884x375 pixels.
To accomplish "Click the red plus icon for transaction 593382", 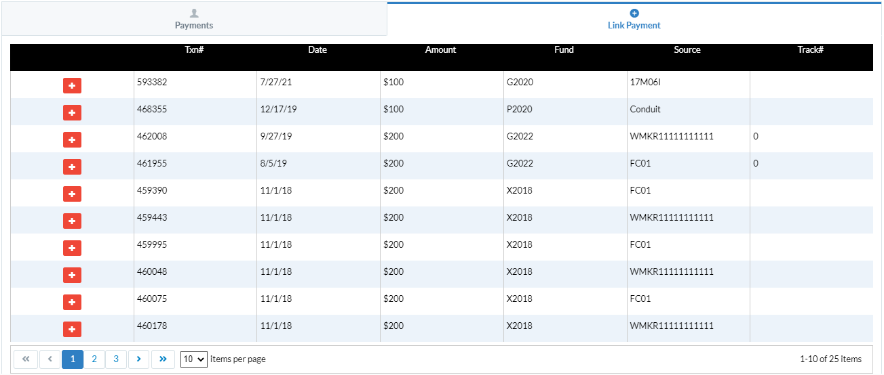I will [72, 85].
